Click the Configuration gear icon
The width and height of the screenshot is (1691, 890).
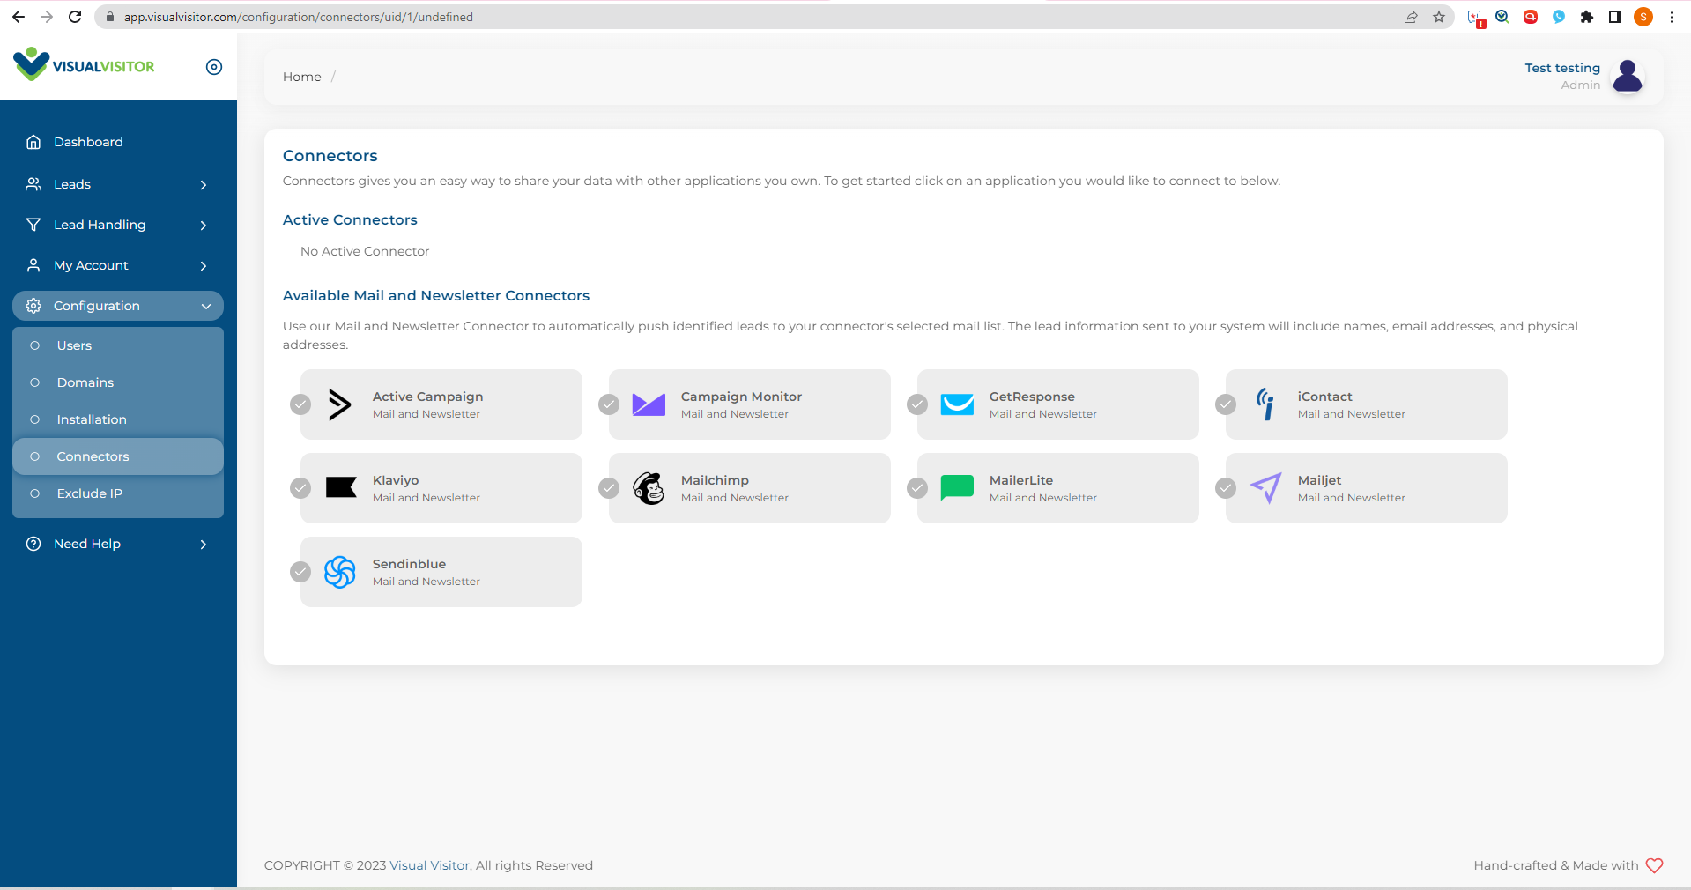pos(33,306)
